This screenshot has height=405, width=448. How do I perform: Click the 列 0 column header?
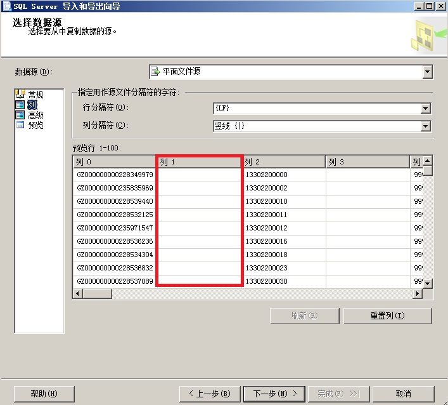[x=114, y=163]
